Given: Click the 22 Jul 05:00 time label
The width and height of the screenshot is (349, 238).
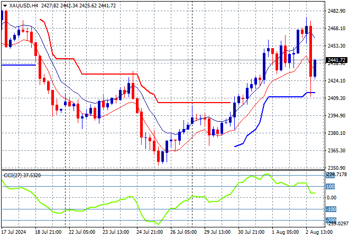Looking at the screenshot, I should point(82,232).
